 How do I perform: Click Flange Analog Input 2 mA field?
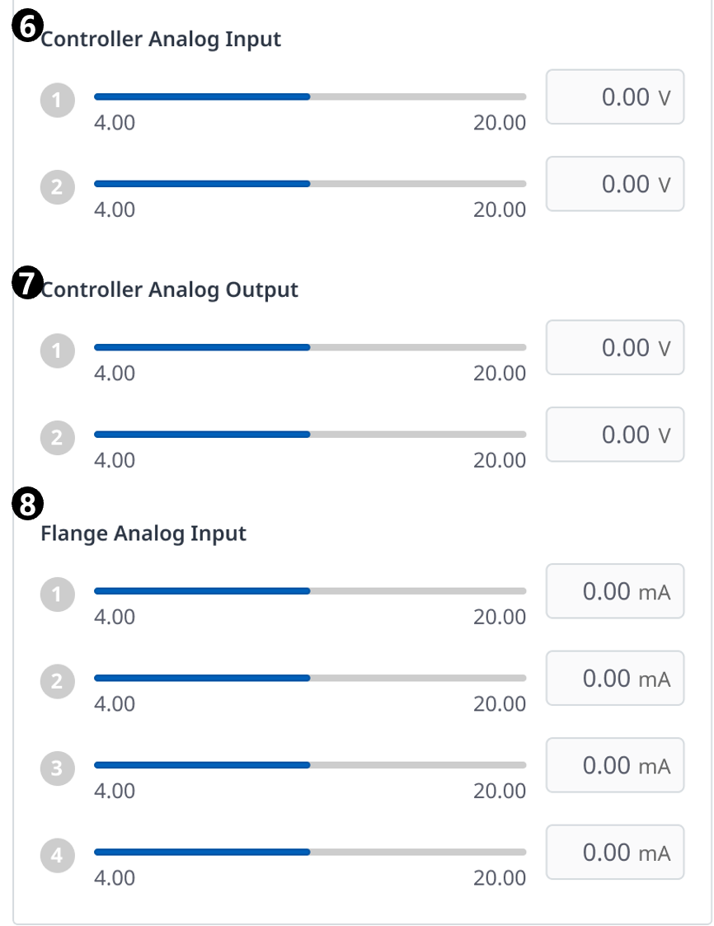tap(615, 679)
